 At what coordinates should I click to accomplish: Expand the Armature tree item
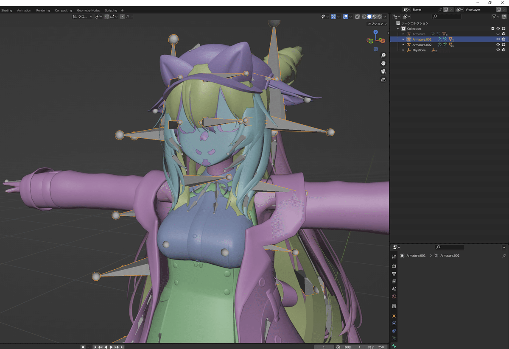tap(403, 34)
